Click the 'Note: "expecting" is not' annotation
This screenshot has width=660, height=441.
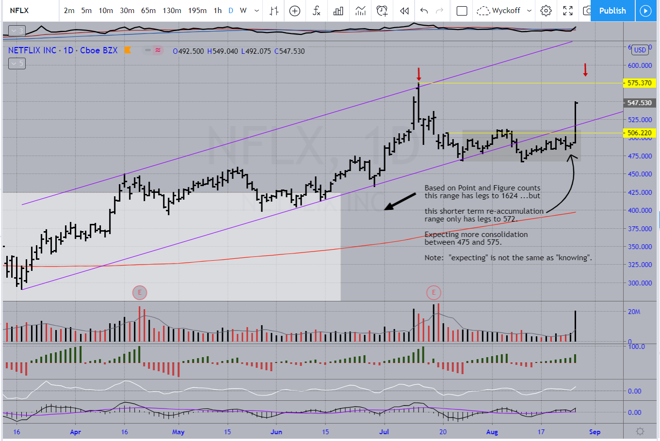508,257
